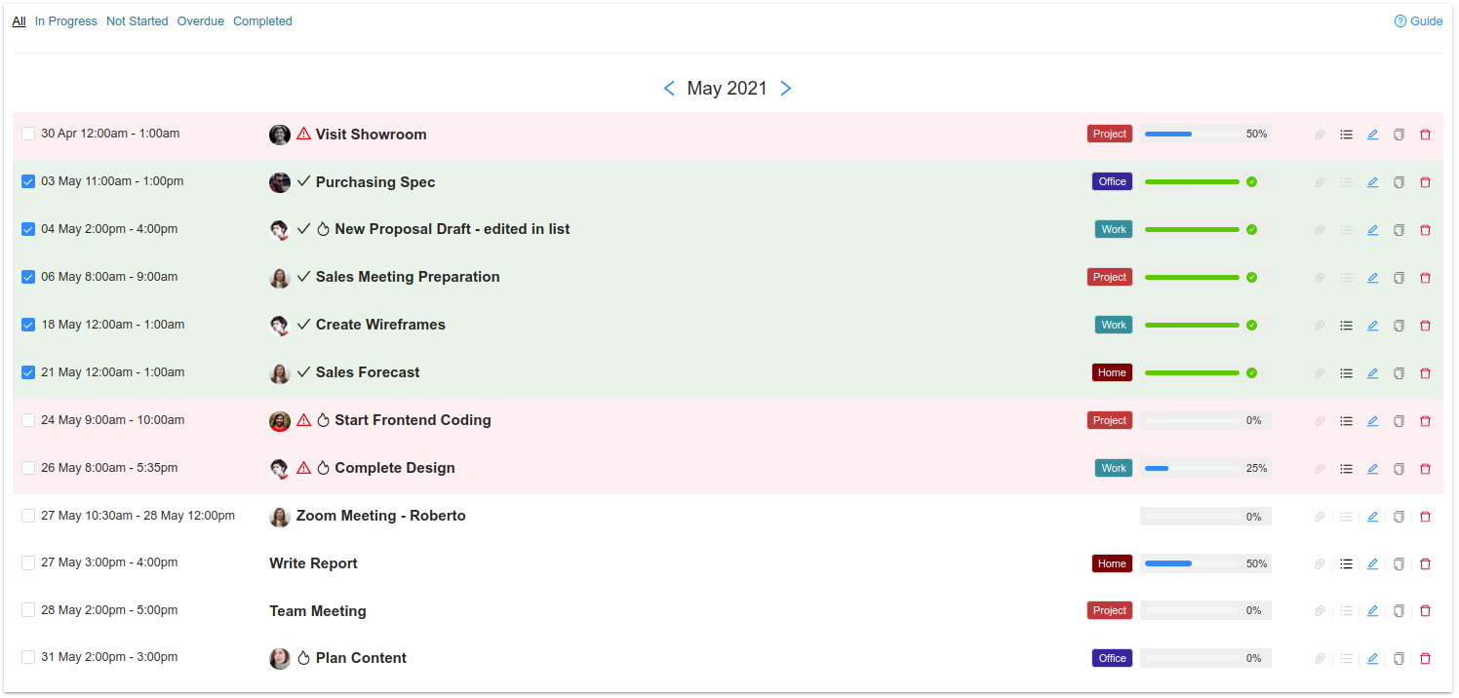Edit the Visit Showroom task

[1372, 135]
